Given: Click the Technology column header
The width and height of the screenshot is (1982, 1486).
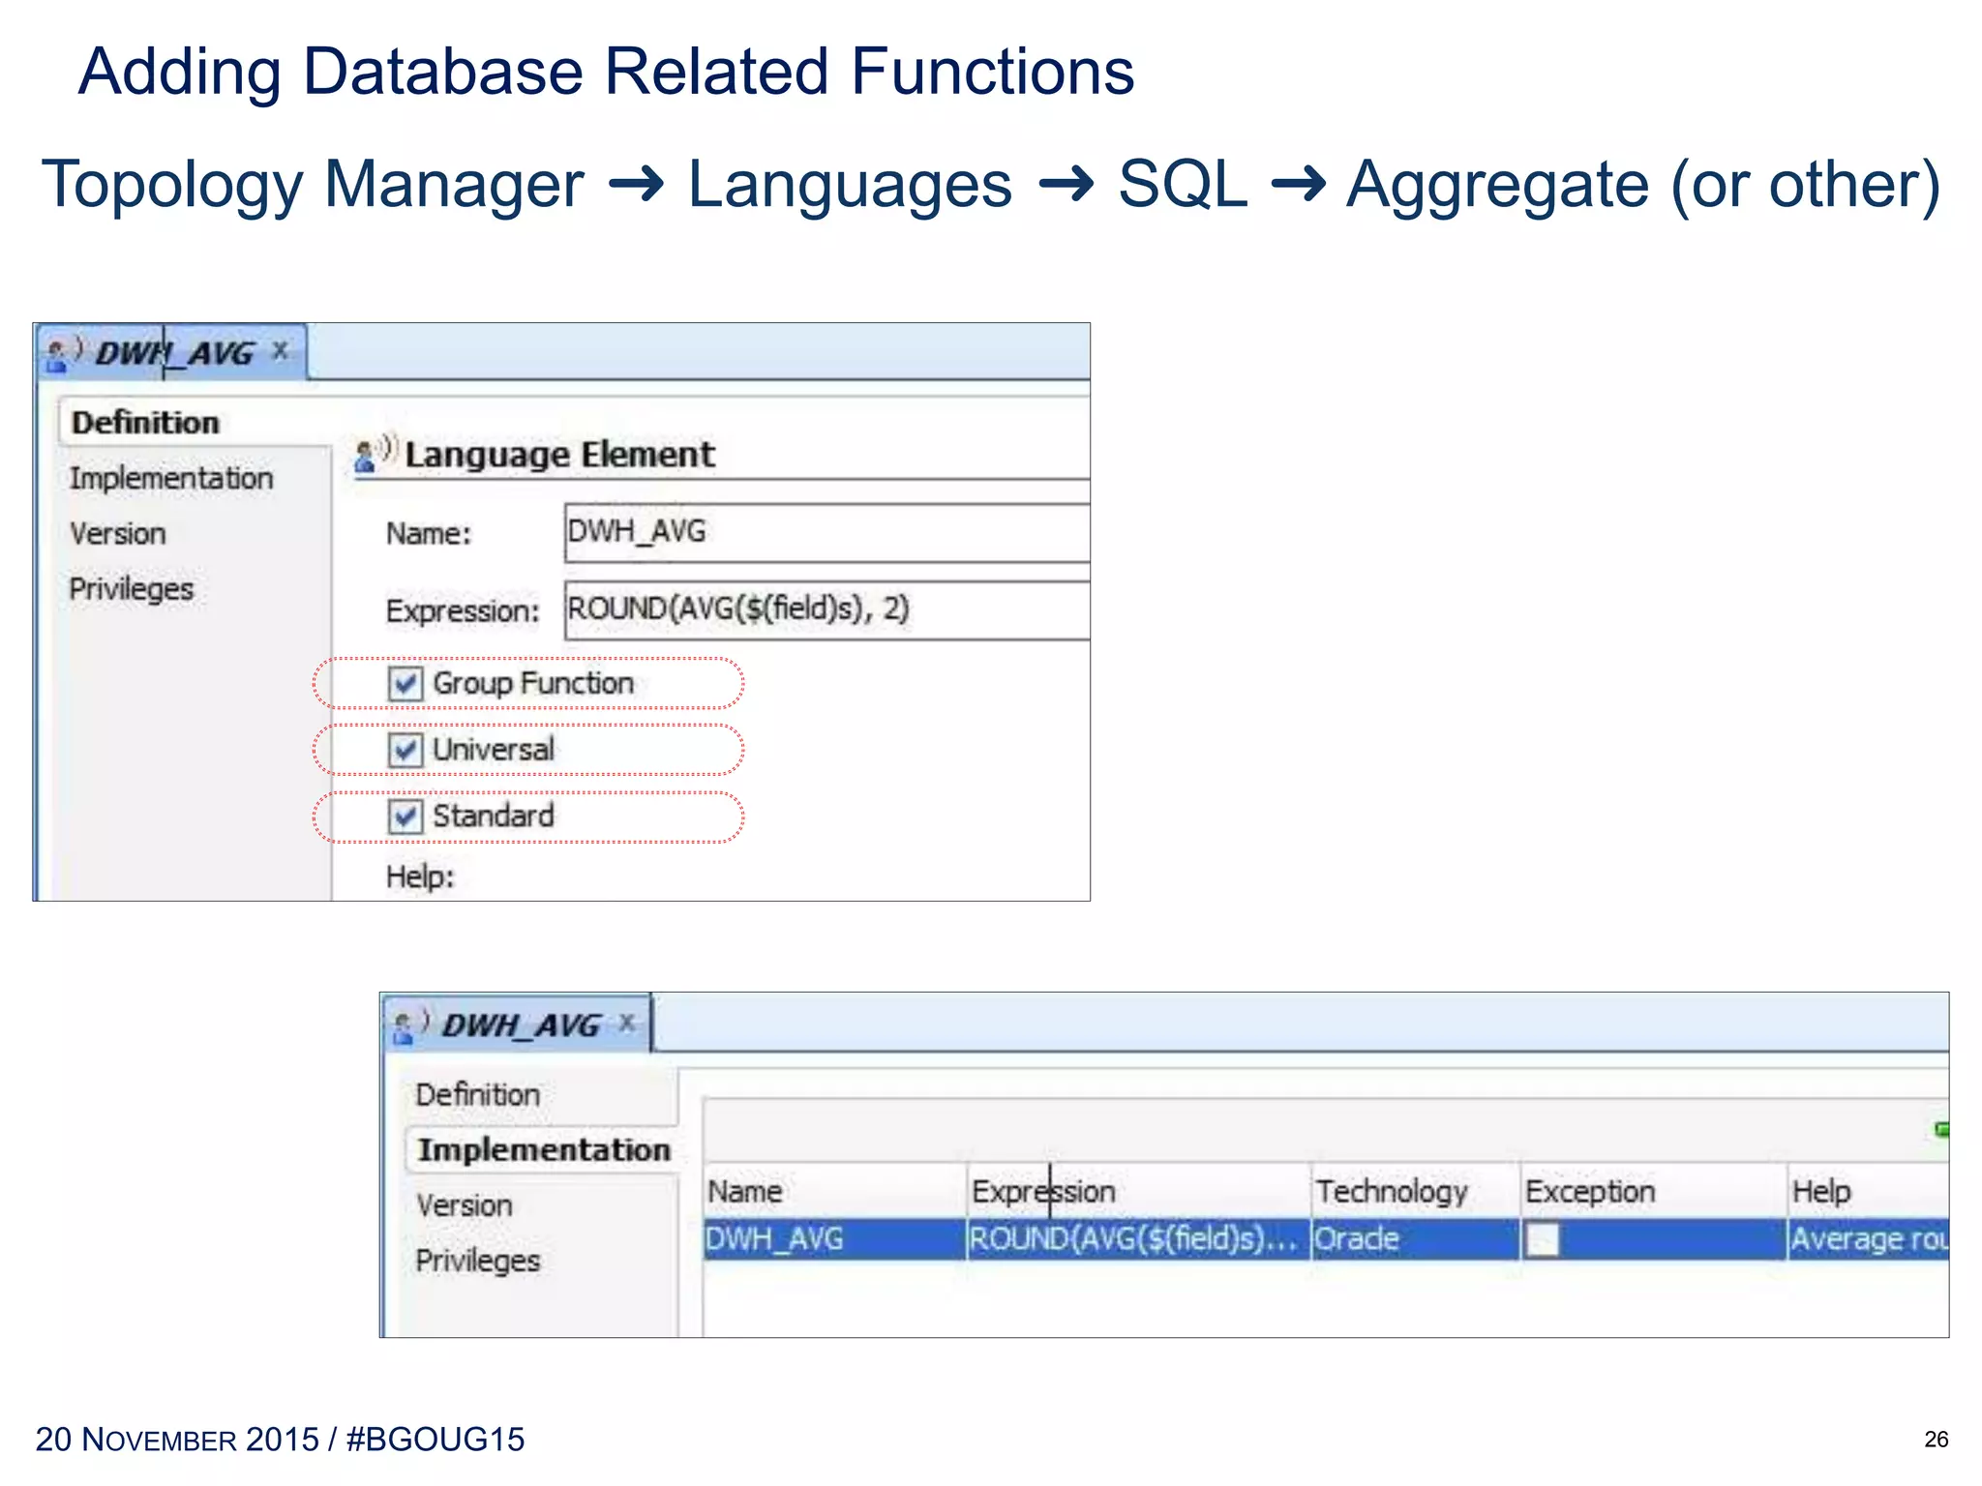Looking at the screenshot, I should tap(1392, 1192).
